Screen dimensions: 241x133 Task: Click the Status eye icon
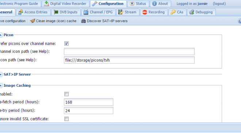click(x=132, y=4)
